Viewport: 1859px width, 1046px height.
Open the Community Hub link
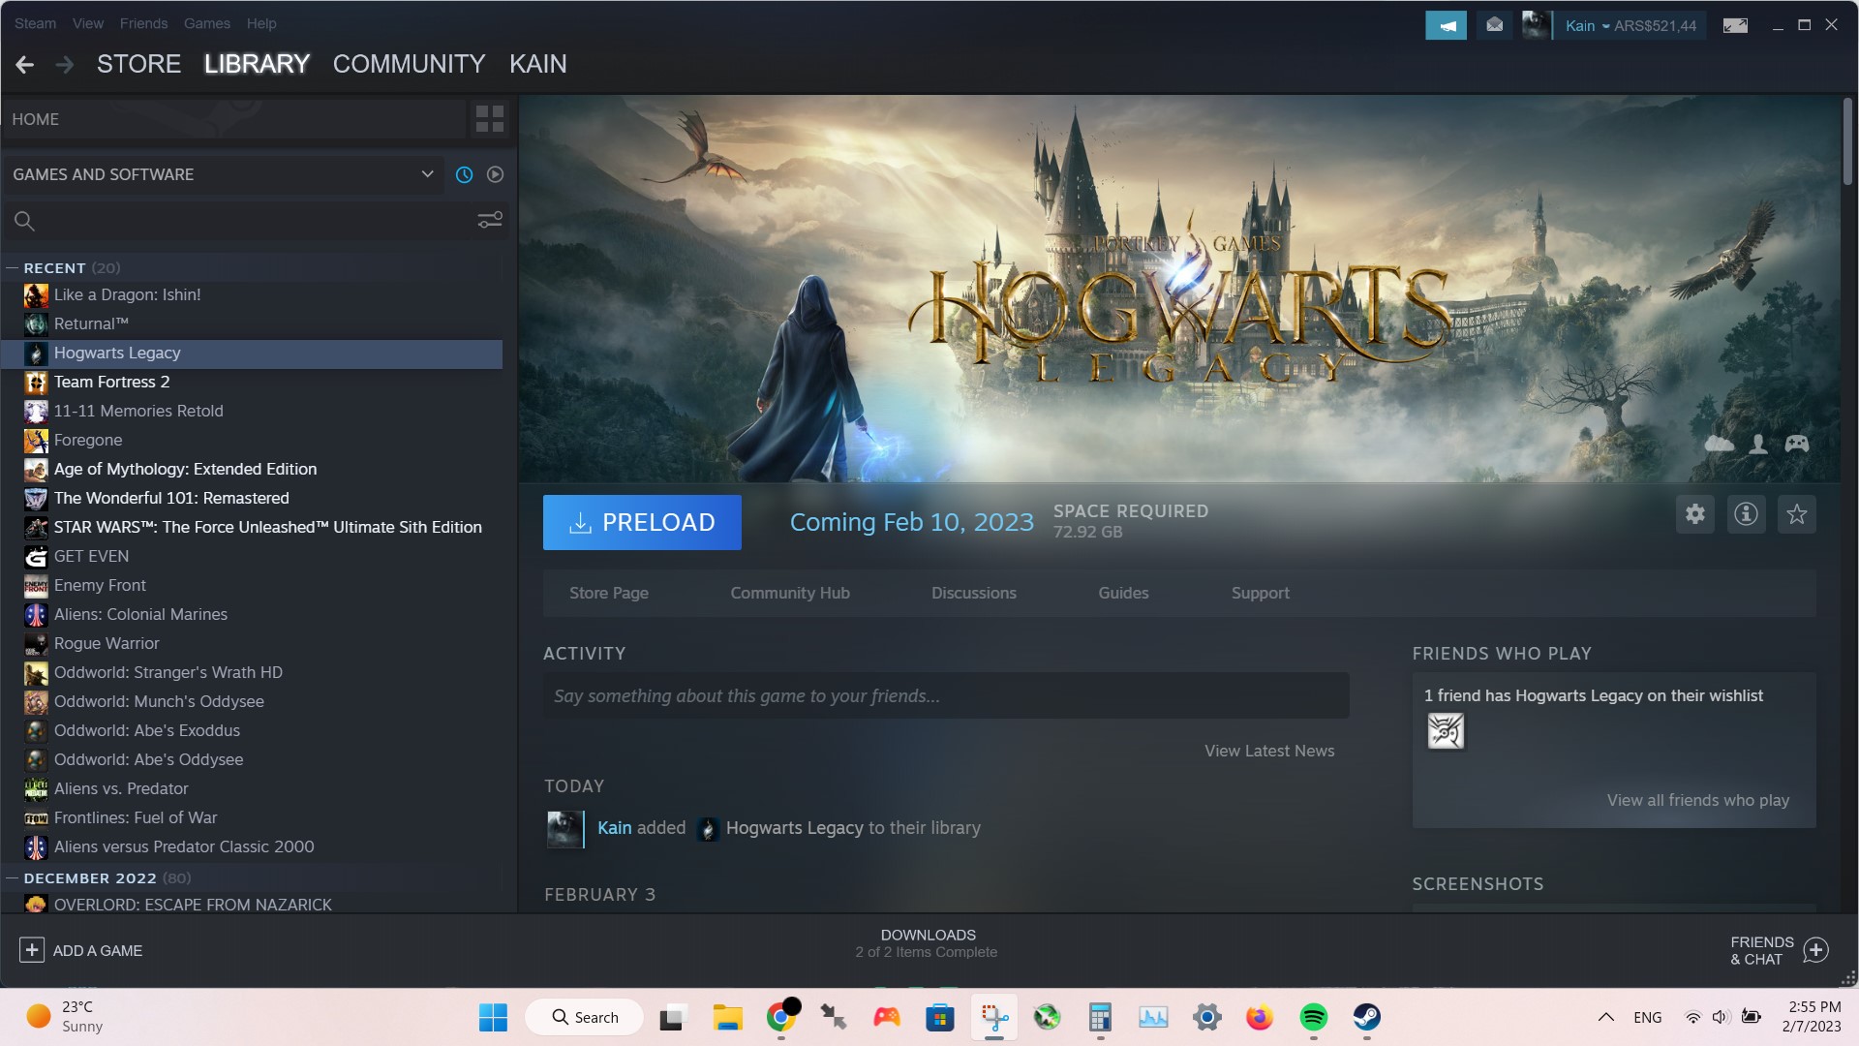coord(790,593)
